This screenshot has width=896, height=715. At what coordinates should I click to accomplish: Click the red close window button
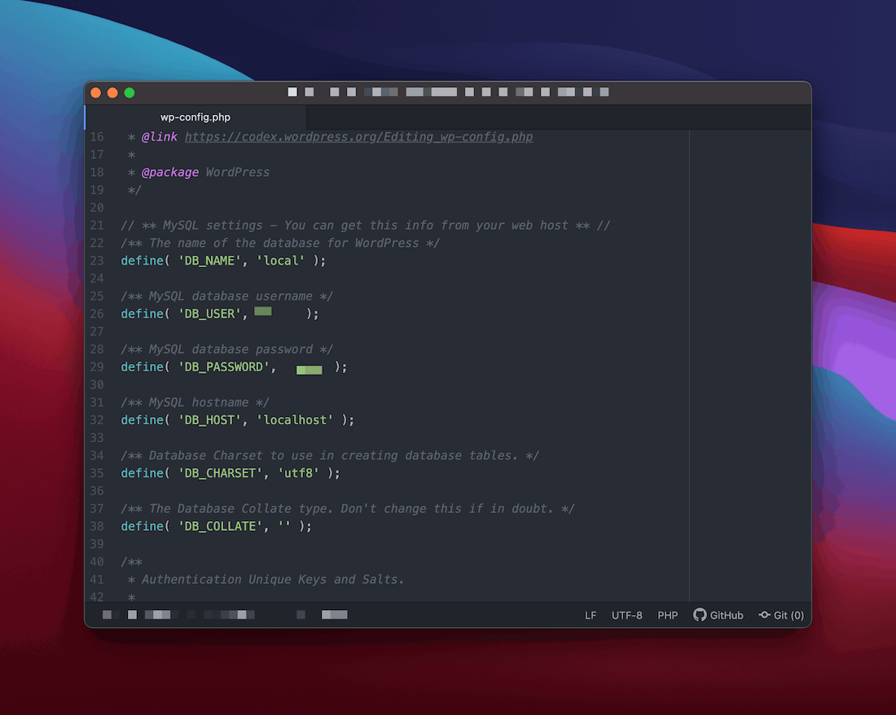click(96, 93)
